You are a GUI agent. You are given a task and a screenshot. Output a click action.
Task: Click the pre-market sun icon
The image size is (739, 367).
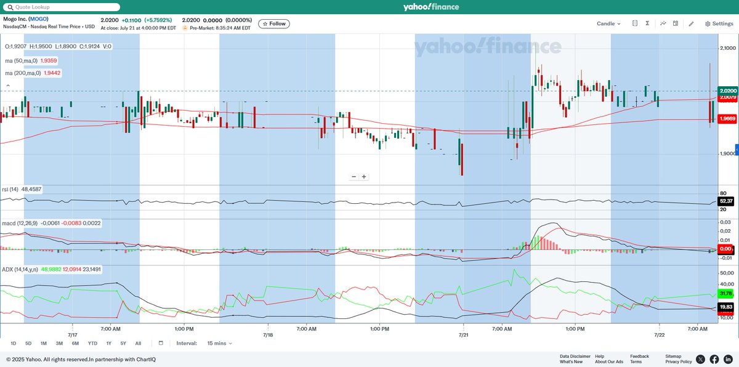185,28
